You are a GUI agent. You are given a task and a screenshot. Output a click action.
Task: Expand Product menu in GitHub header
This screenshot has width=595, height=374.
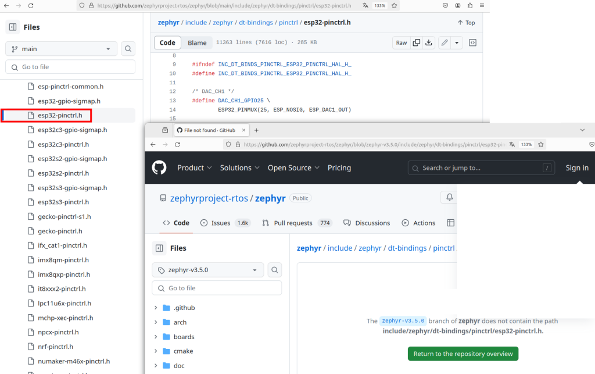tap(194, 168)
